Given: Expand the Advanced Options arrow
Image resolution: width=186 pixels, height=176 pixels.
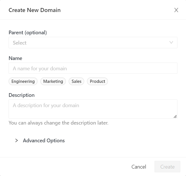Looking at the screenshot, I should coord(17,141).
